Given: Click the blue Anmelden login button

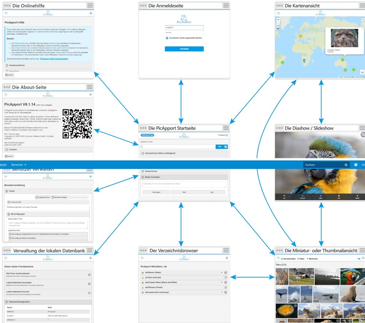Looking at the screenshot, I should pos(184,49).
